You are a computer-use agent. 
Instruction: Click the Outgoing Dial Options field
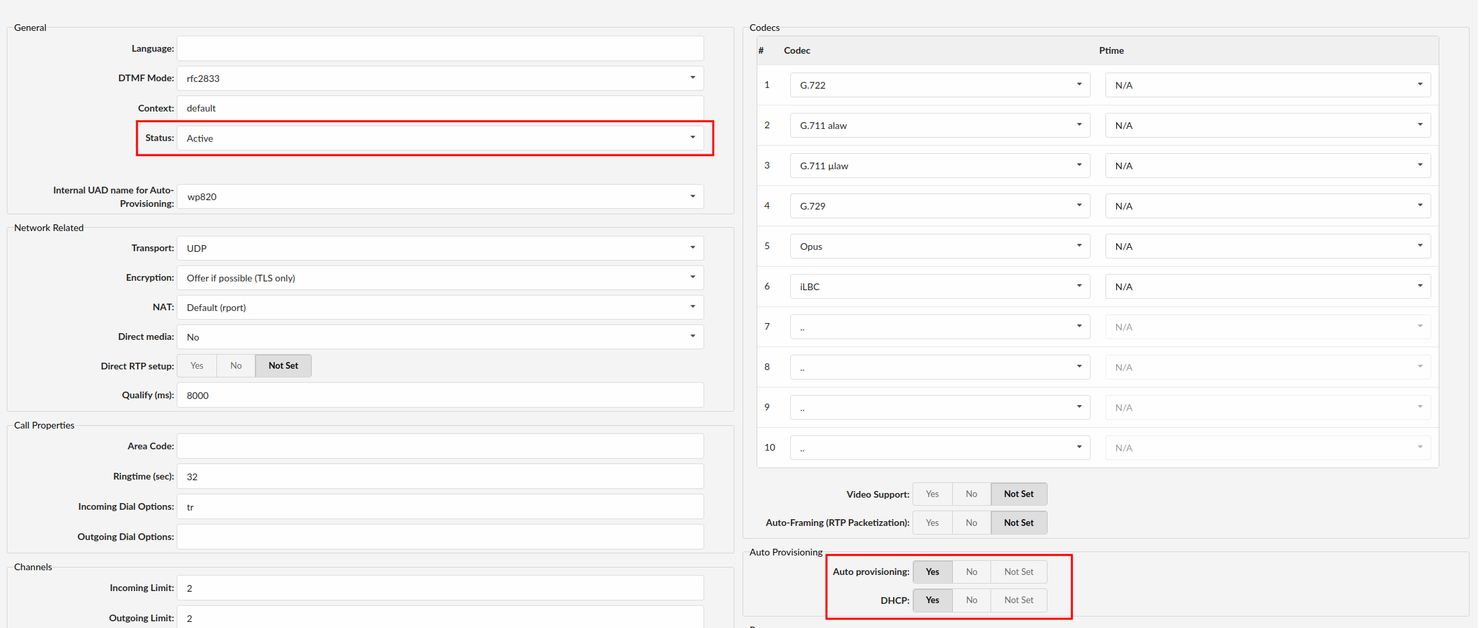(440, 537)
